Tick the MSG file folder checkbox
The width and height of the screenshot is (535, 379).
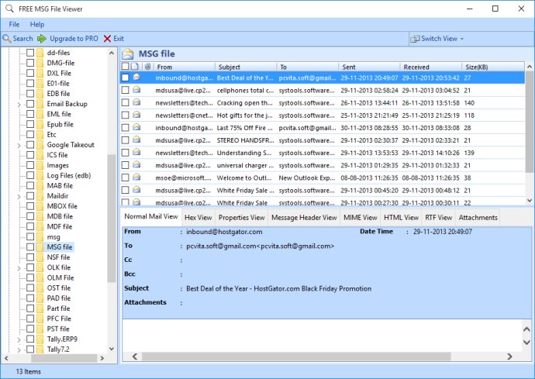(30, 247)
